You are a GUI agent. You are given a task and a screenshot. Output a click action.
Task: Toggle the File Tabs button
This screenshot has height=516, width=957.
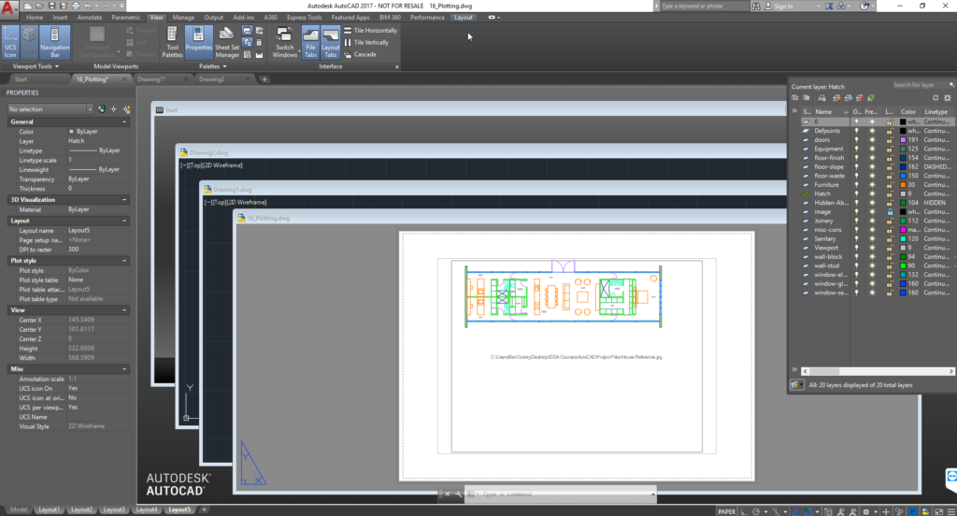tap(310, 42)
